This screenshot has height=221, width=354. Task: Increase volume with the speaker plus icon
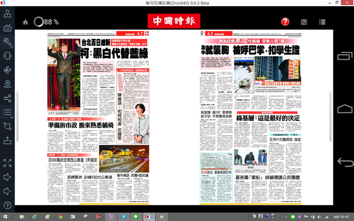(x=7, y=177)
